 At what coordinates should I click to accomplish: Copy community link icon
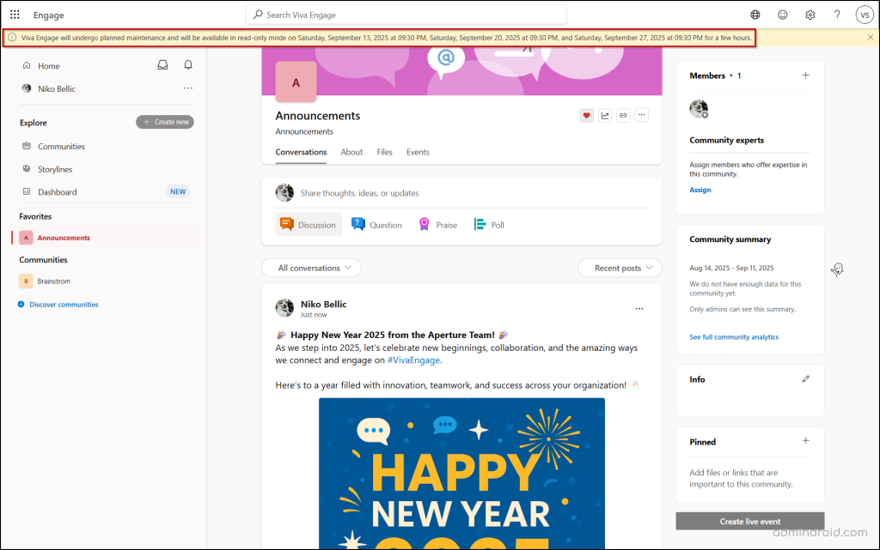[x=623, y=115]
